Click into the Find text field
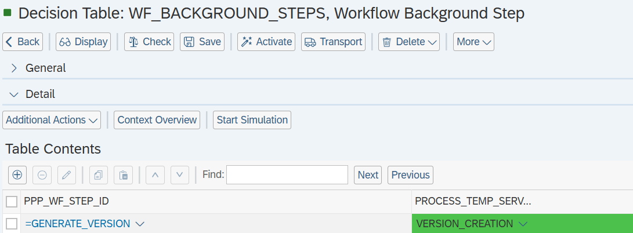 pyautogui.click(x=287, y=174)
